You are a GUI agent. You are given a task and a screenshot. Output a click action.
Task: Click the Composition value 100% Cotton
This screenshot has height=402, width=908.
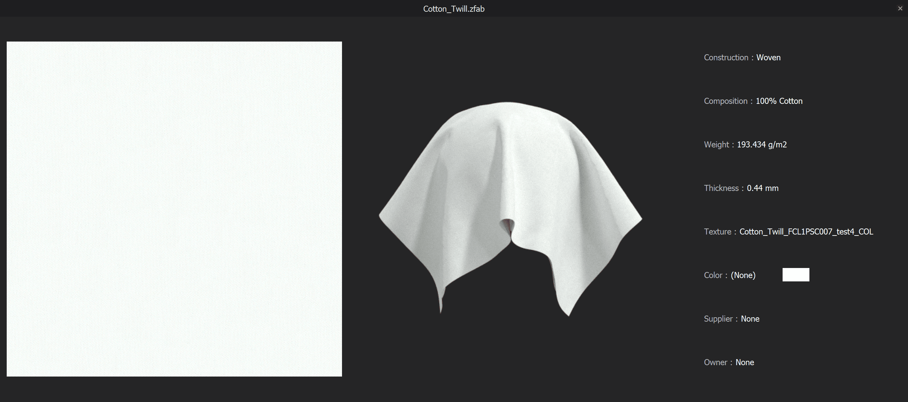click(779, 101)
